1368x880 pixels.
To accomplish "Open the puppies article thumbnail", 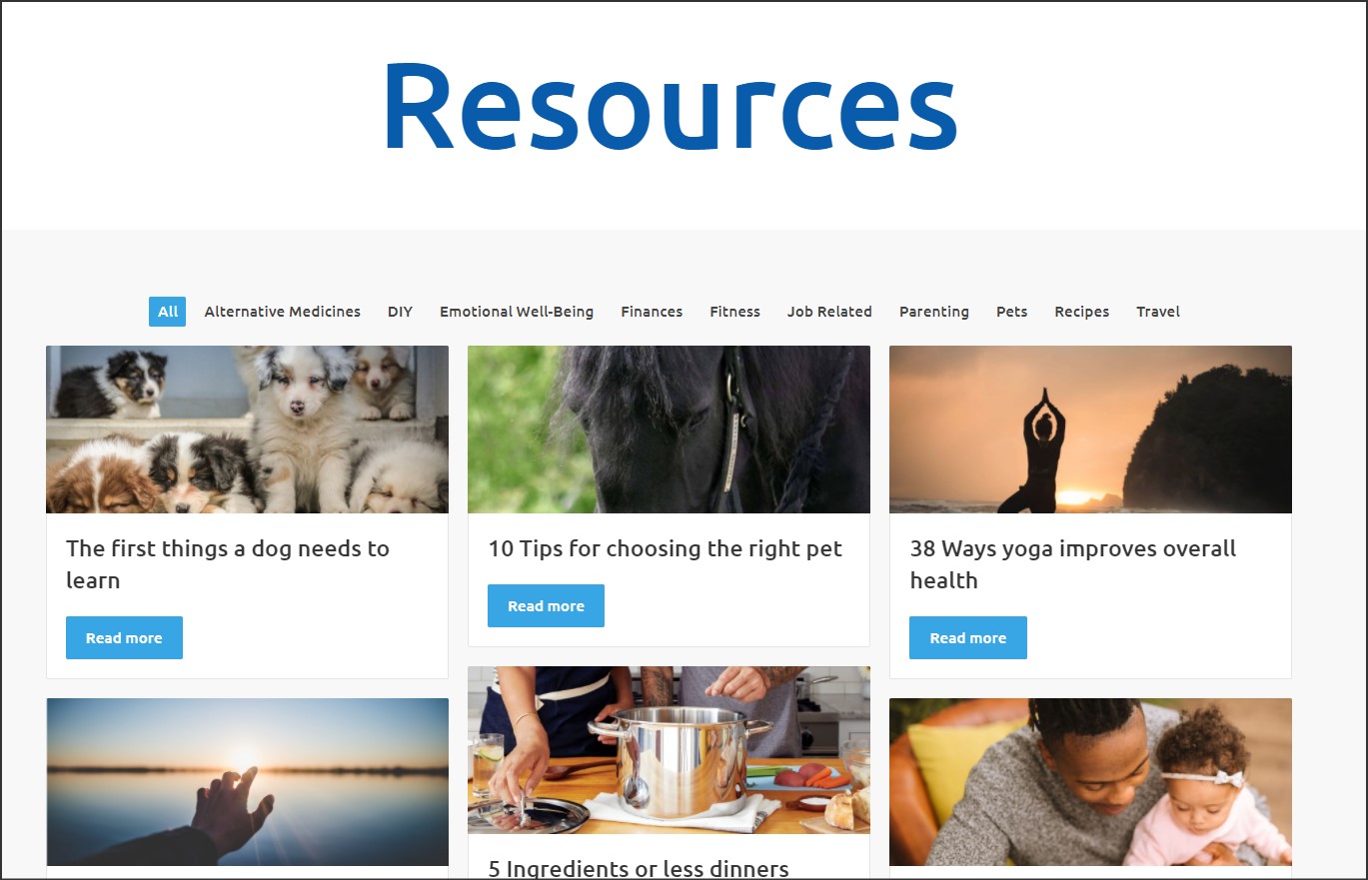I will point(247,430).
